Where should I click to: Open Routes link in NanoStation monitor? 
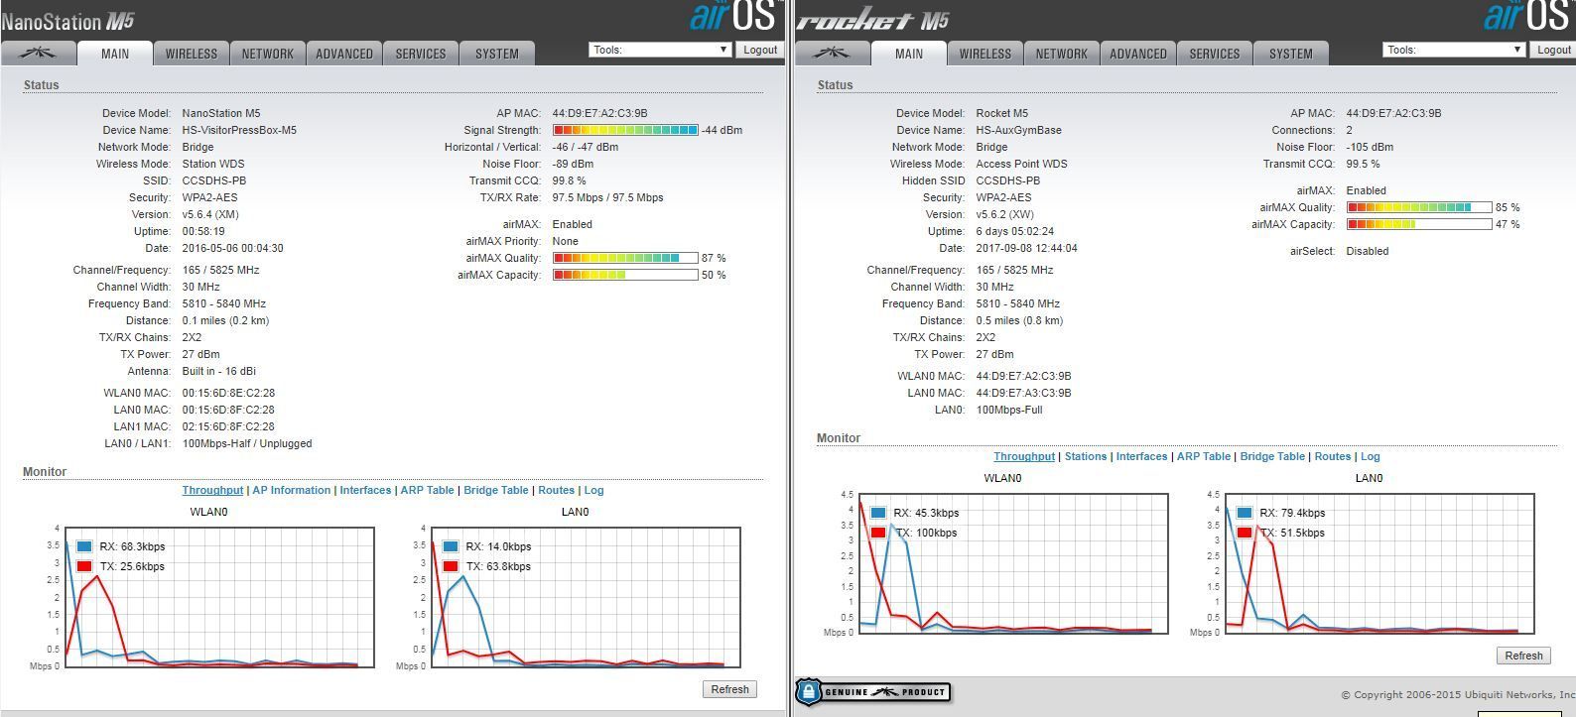557,490
